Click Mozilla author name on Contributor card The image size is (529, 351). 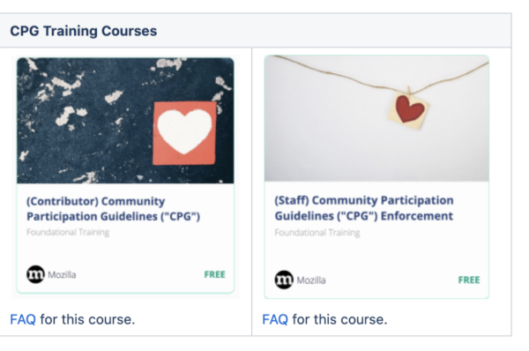pyautogui.click(x=62, y=275)
